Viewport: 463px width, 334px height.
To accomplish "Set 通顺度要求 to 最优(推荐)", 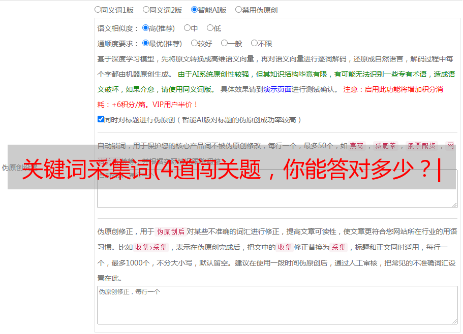I will 145,43.
